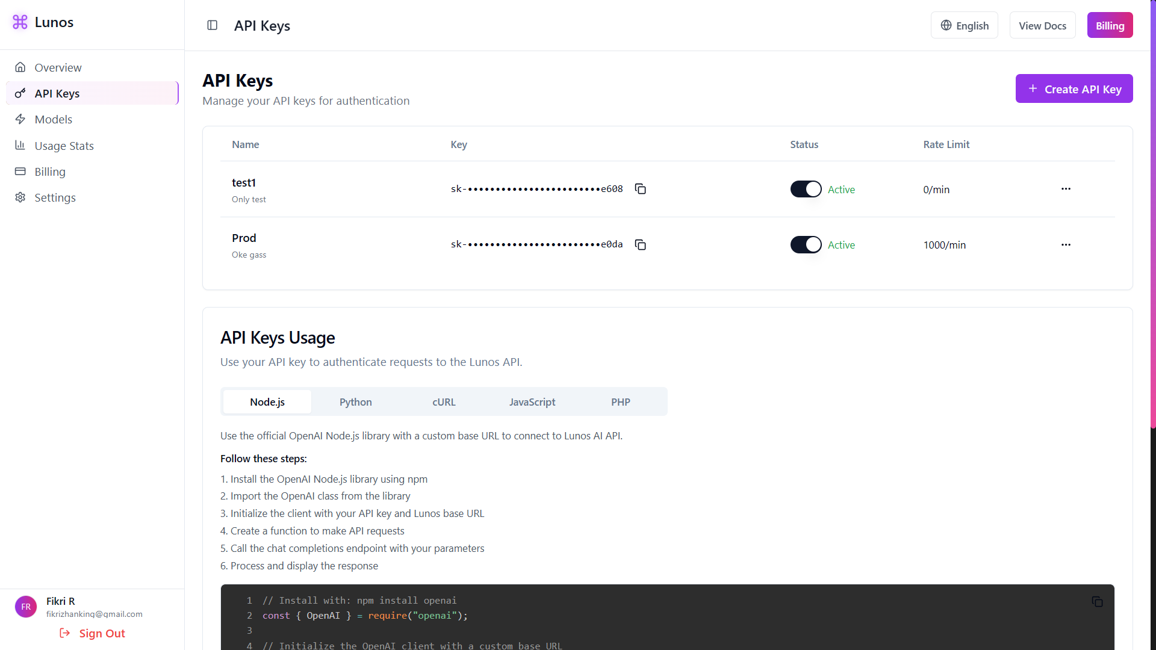Click the FR user avatar

[x=26, y=607]
